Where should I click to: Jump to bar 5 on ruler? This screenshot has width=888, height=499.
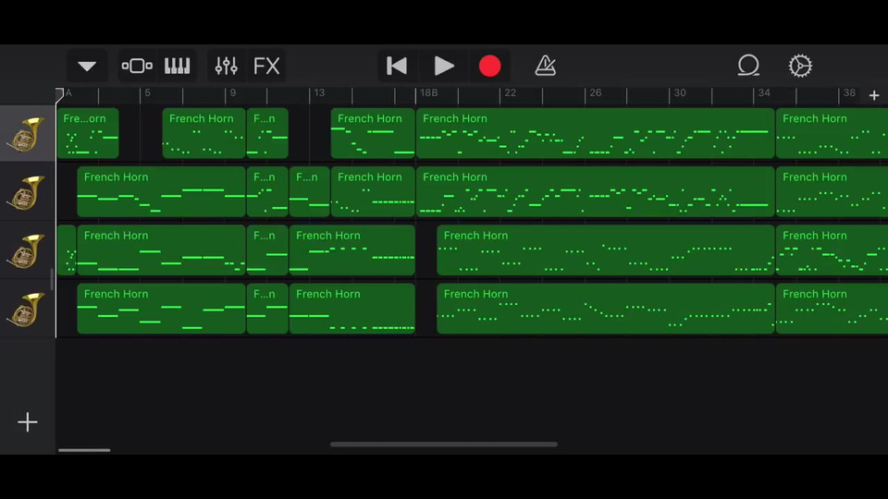[147, 93]
